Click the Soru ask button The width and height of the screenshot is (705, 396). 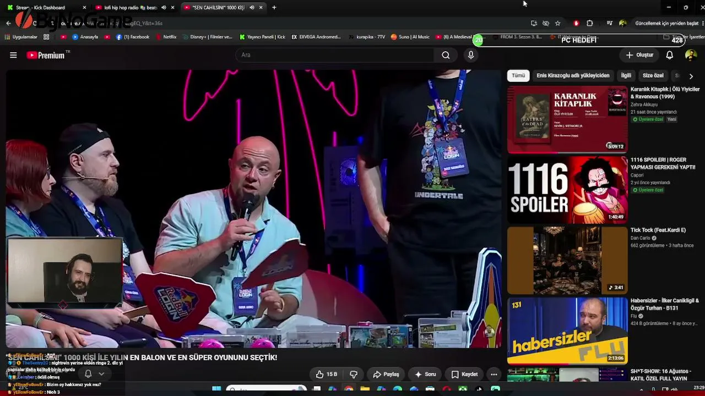tap(425, 375)
